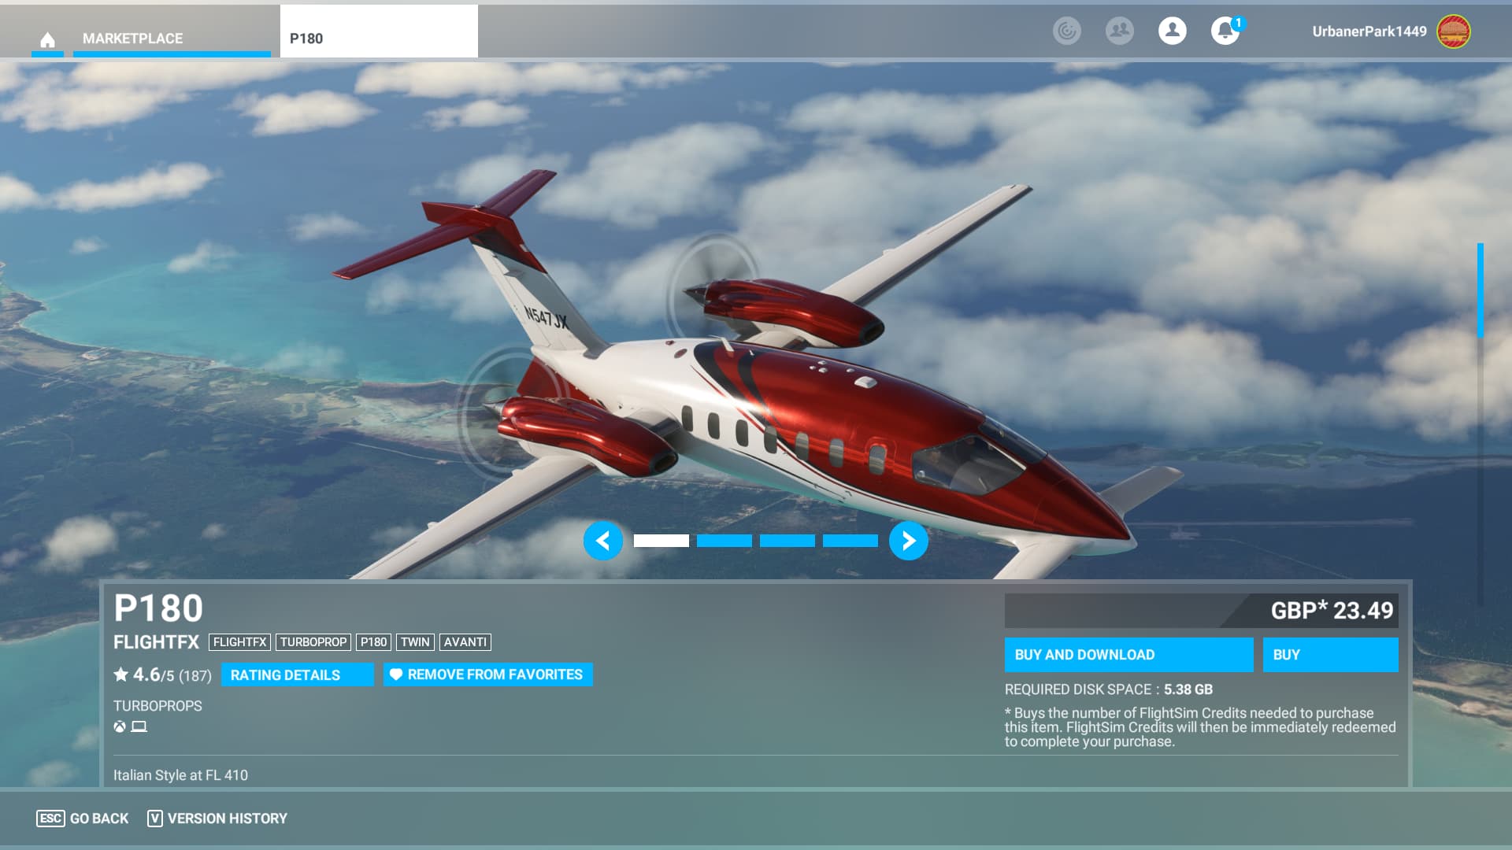Click the UrbanerPark1449 username
Image resolution: width=1512 pixels, height=850 pixels.
(x=1369, y=31)
